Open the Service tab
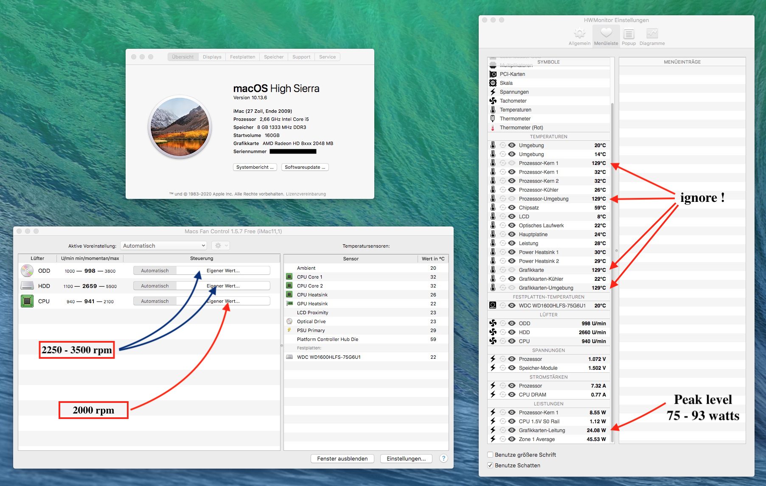The image size is (766, 486). (x=328, y=57)
